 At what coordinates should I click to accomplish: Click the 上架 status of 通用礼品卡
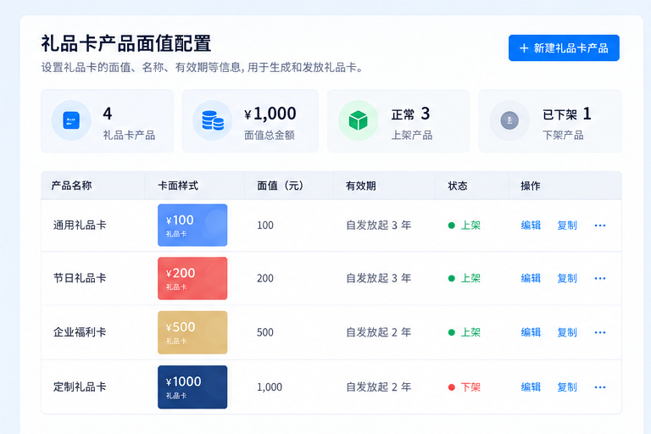click(x=465, y=225)
